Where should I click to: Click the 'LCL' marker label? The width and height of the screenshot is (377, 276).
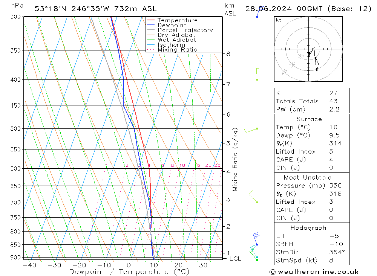tap(235, 259)
